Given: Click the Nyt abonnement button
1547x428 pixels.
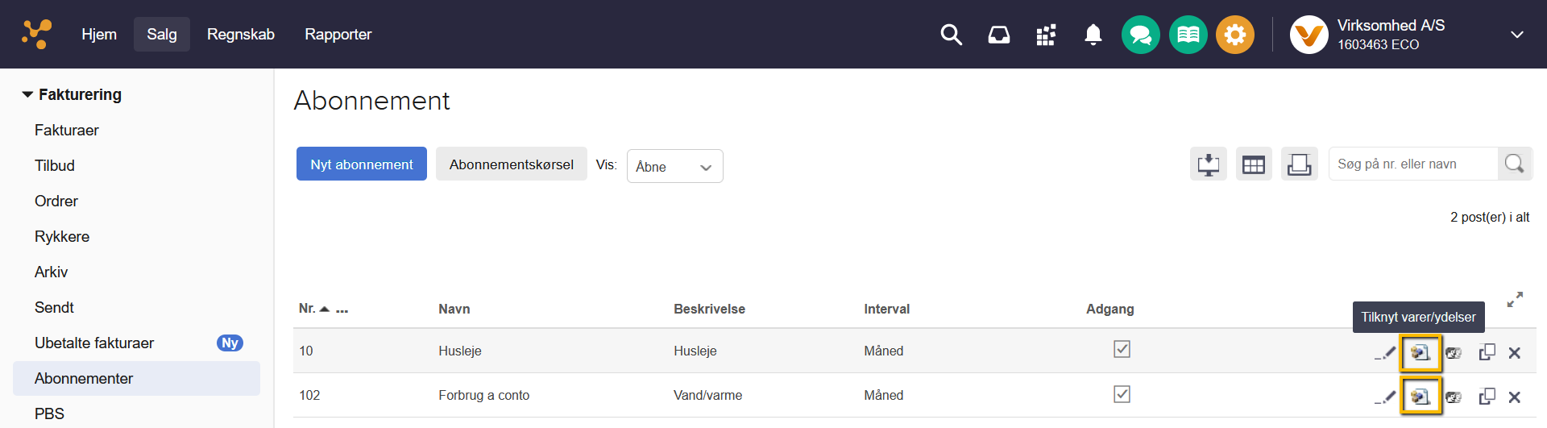Looking at the screenshot, I should [x=362, y=164].
